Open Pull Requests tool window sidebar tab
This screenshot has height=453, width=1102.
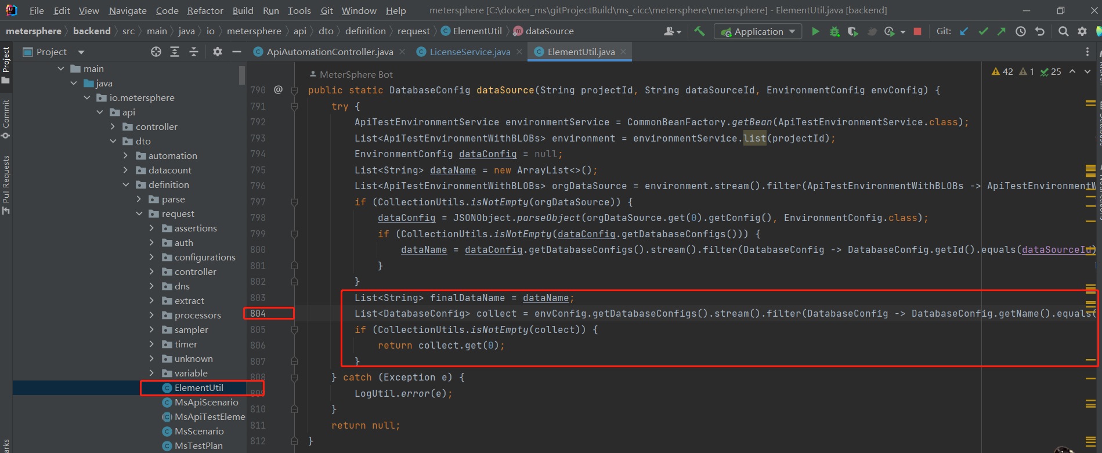tap(6, 184)
